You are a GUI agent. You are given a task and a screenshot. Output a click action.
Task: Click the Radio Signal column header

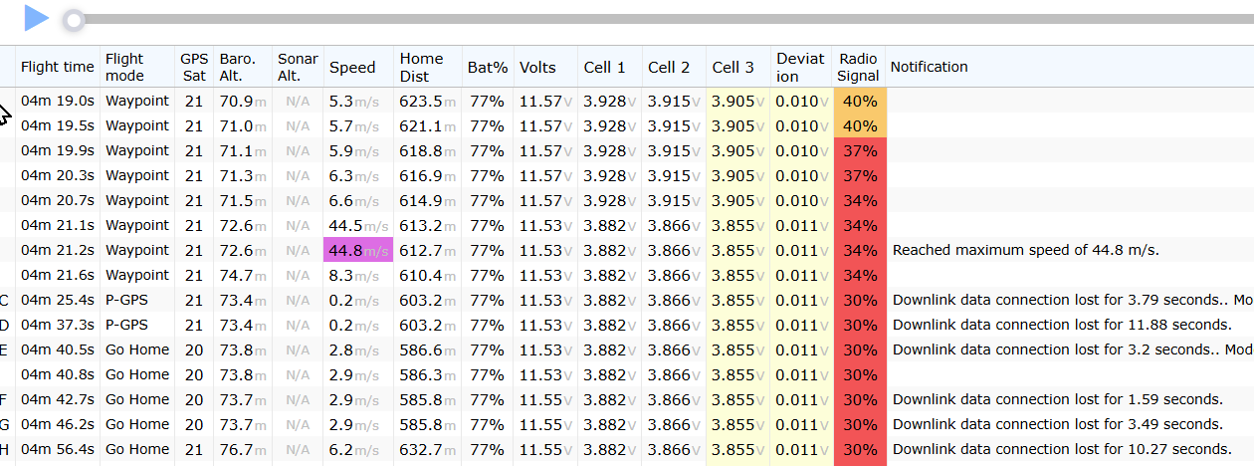(x=859, y=68)
